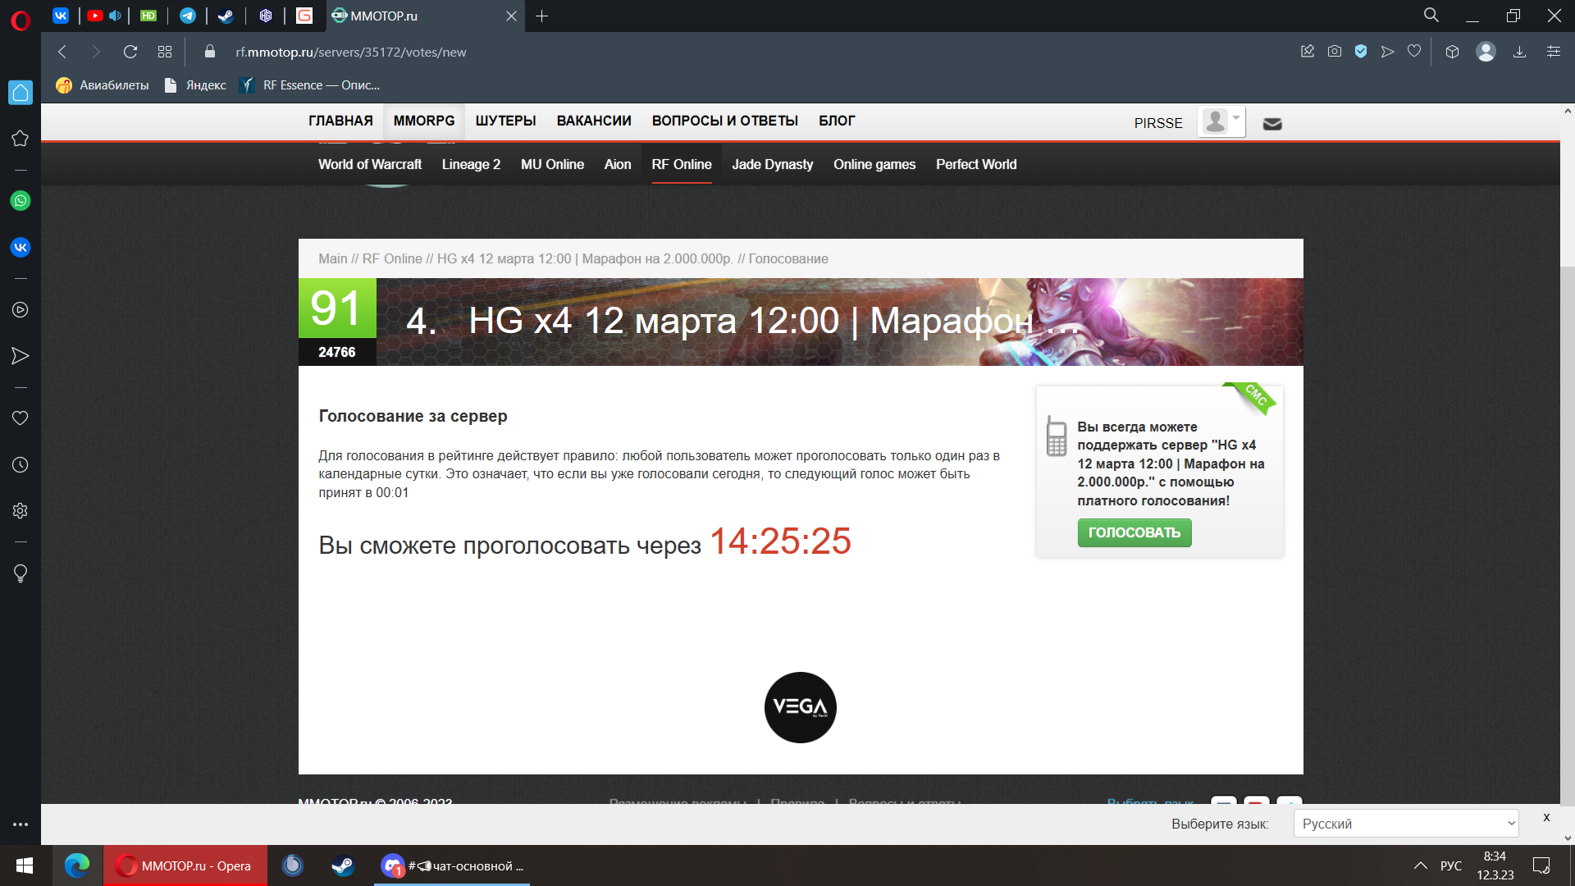
Task: Open sidebar player icon
Action: coord(21,310)
